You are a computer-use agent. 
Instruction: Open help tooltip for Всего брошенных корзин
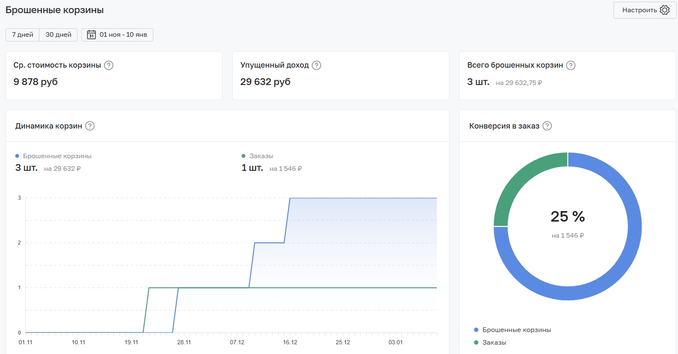tap(571, 65)
